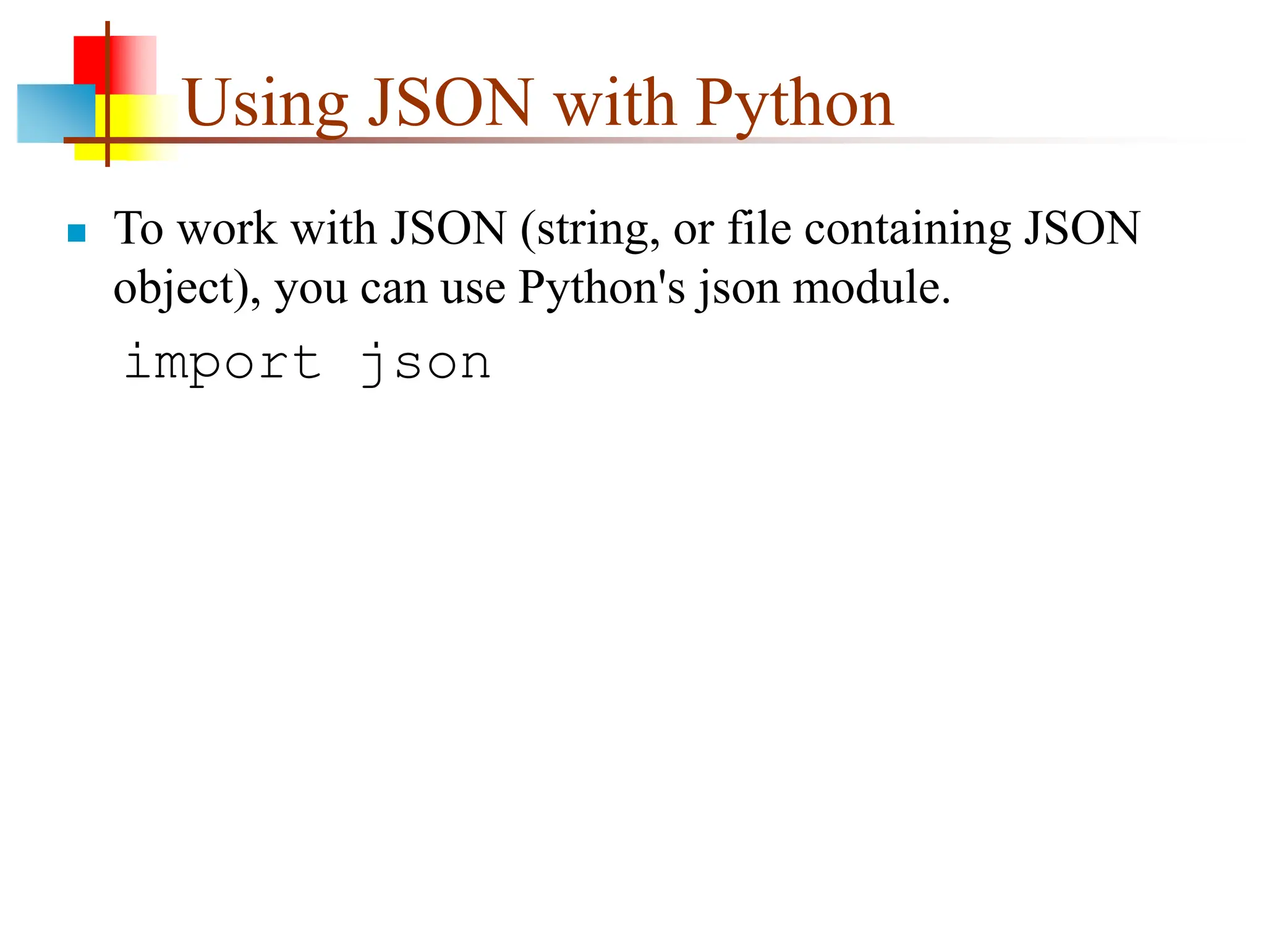Click the blue square bullet marker
Viewport: 1266px width, 949px height.
77,233
